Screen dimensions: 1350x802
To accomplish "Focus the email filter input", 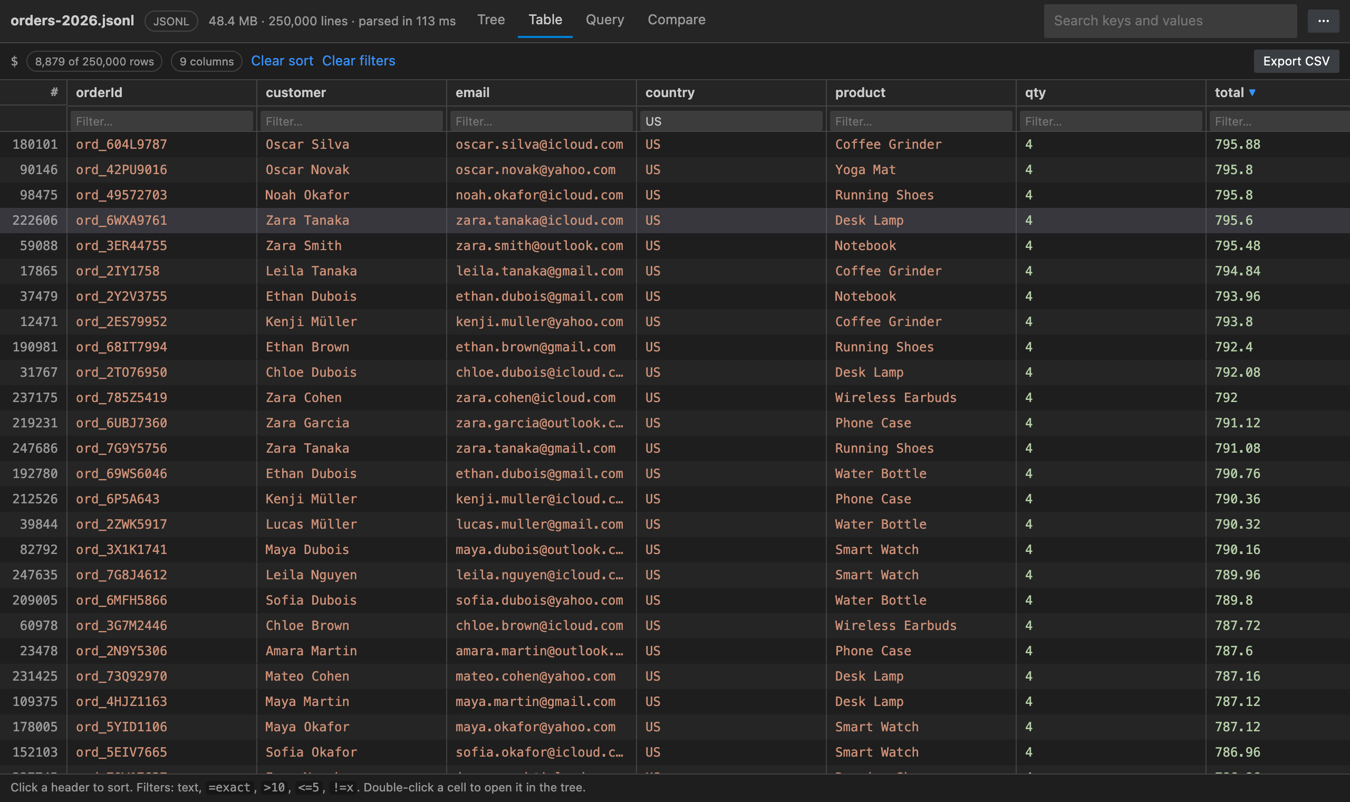I will pos(541,121).
